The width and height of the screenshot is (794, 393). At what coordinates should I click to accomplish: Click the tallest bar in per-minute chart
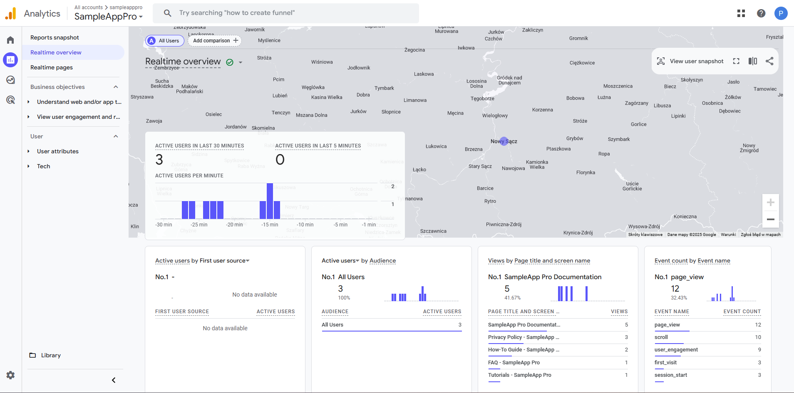point(270,201)
